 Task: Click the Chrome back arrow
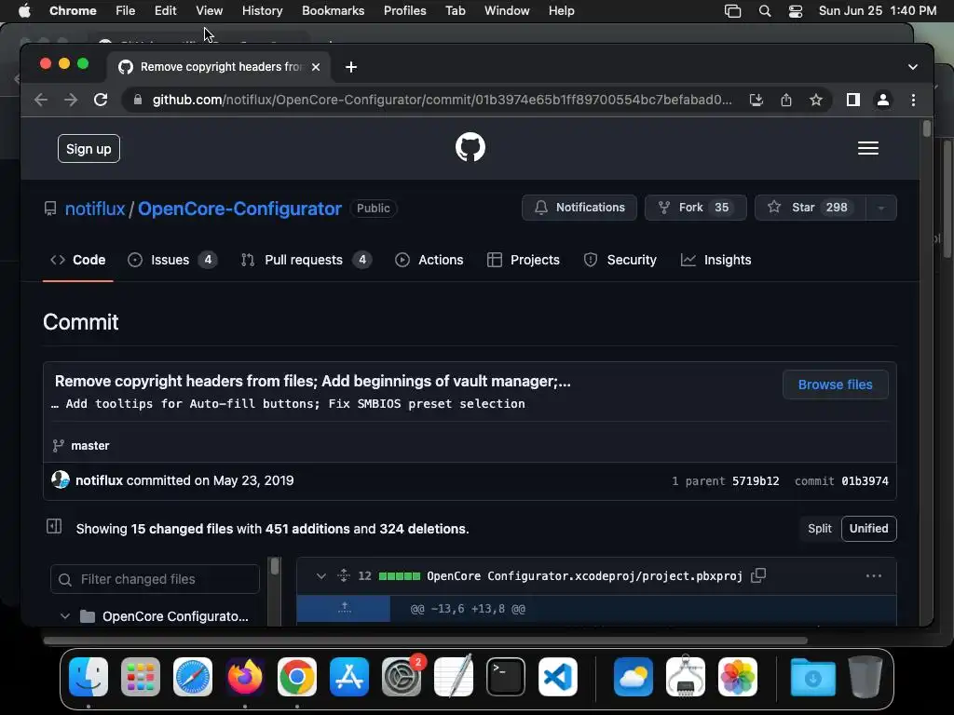41,100
